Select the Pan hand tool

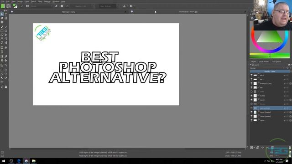click(6, 87)
